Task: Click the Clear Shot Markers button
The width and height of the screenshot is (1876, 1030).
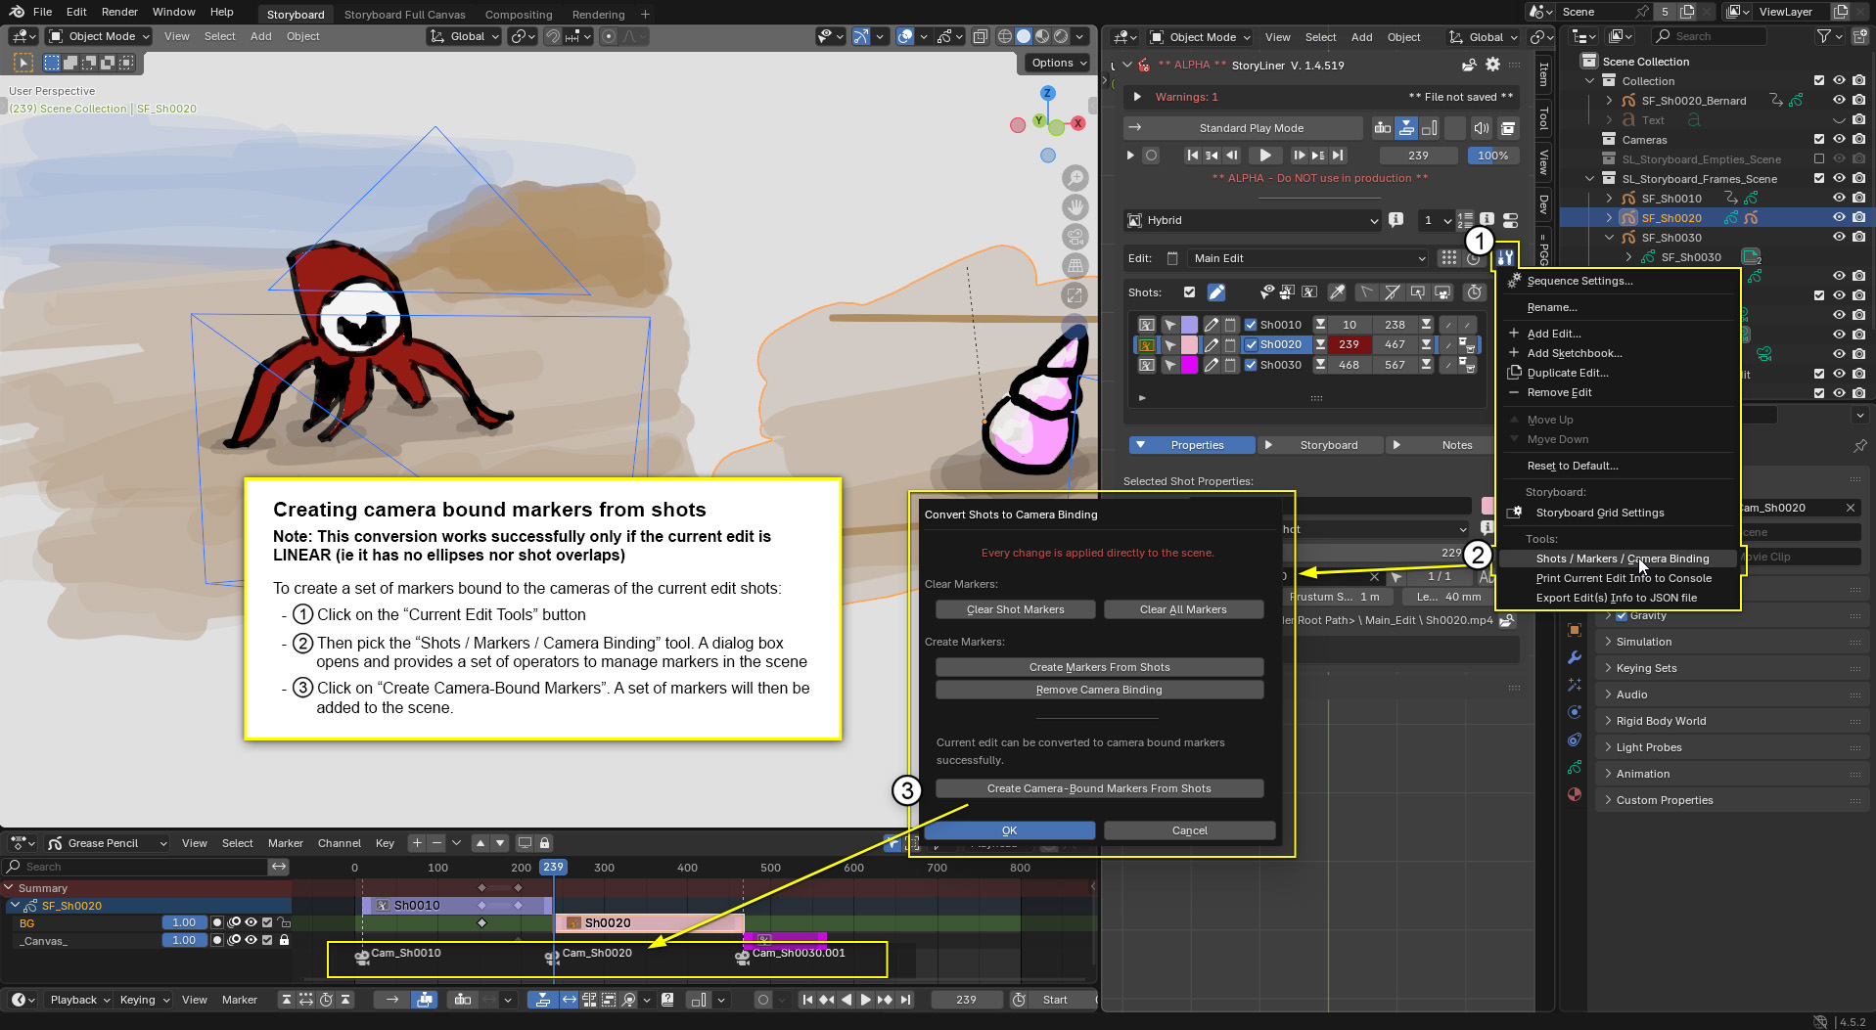Action: (1015, 609)
